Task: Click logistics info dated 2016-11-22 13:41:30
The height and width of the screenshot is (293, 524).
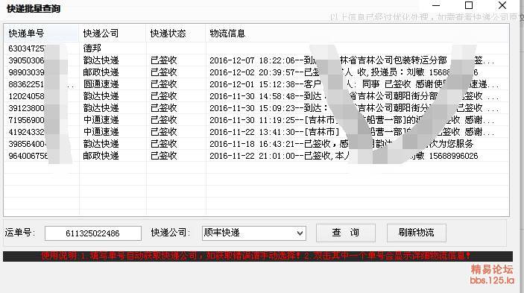Action: point(352,132)
